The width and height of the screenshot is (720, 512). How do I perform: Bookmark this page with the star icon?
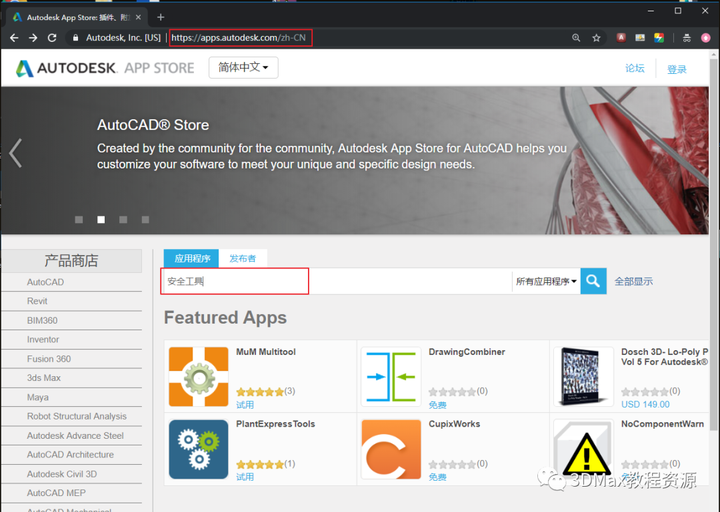(596, 38)
